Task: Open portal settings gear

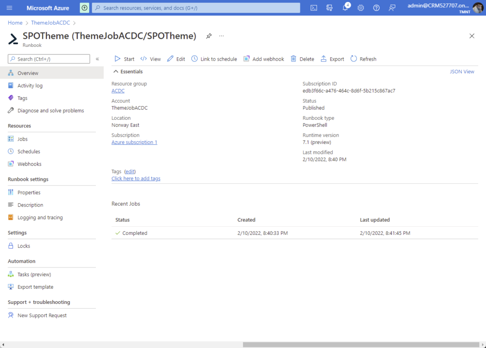Action: pos(361,8)
